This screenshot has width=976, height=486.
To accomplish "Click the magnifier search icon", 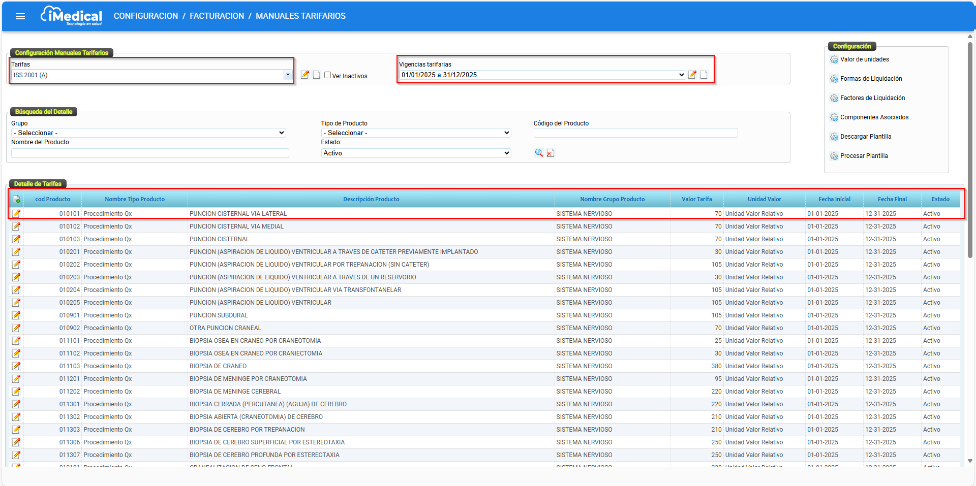I will [x=539, y=153].
